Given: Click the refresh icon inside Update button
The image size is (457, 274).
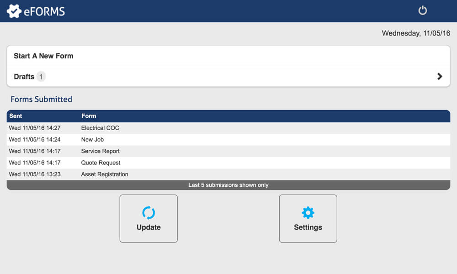Looking at the screenshot, I should coord(149,212).
